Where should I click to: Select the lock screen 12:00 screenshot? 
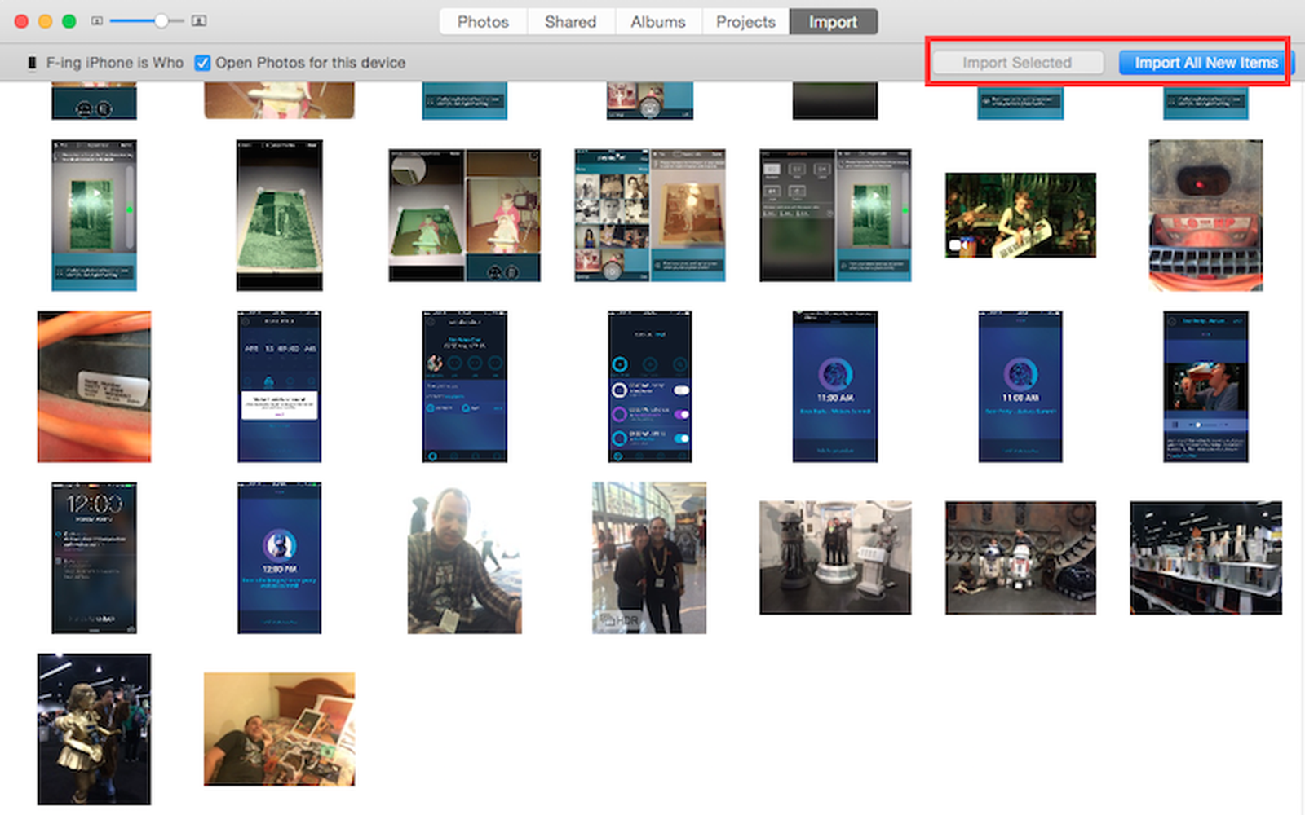pyautogui.click(x=94, y=557)
